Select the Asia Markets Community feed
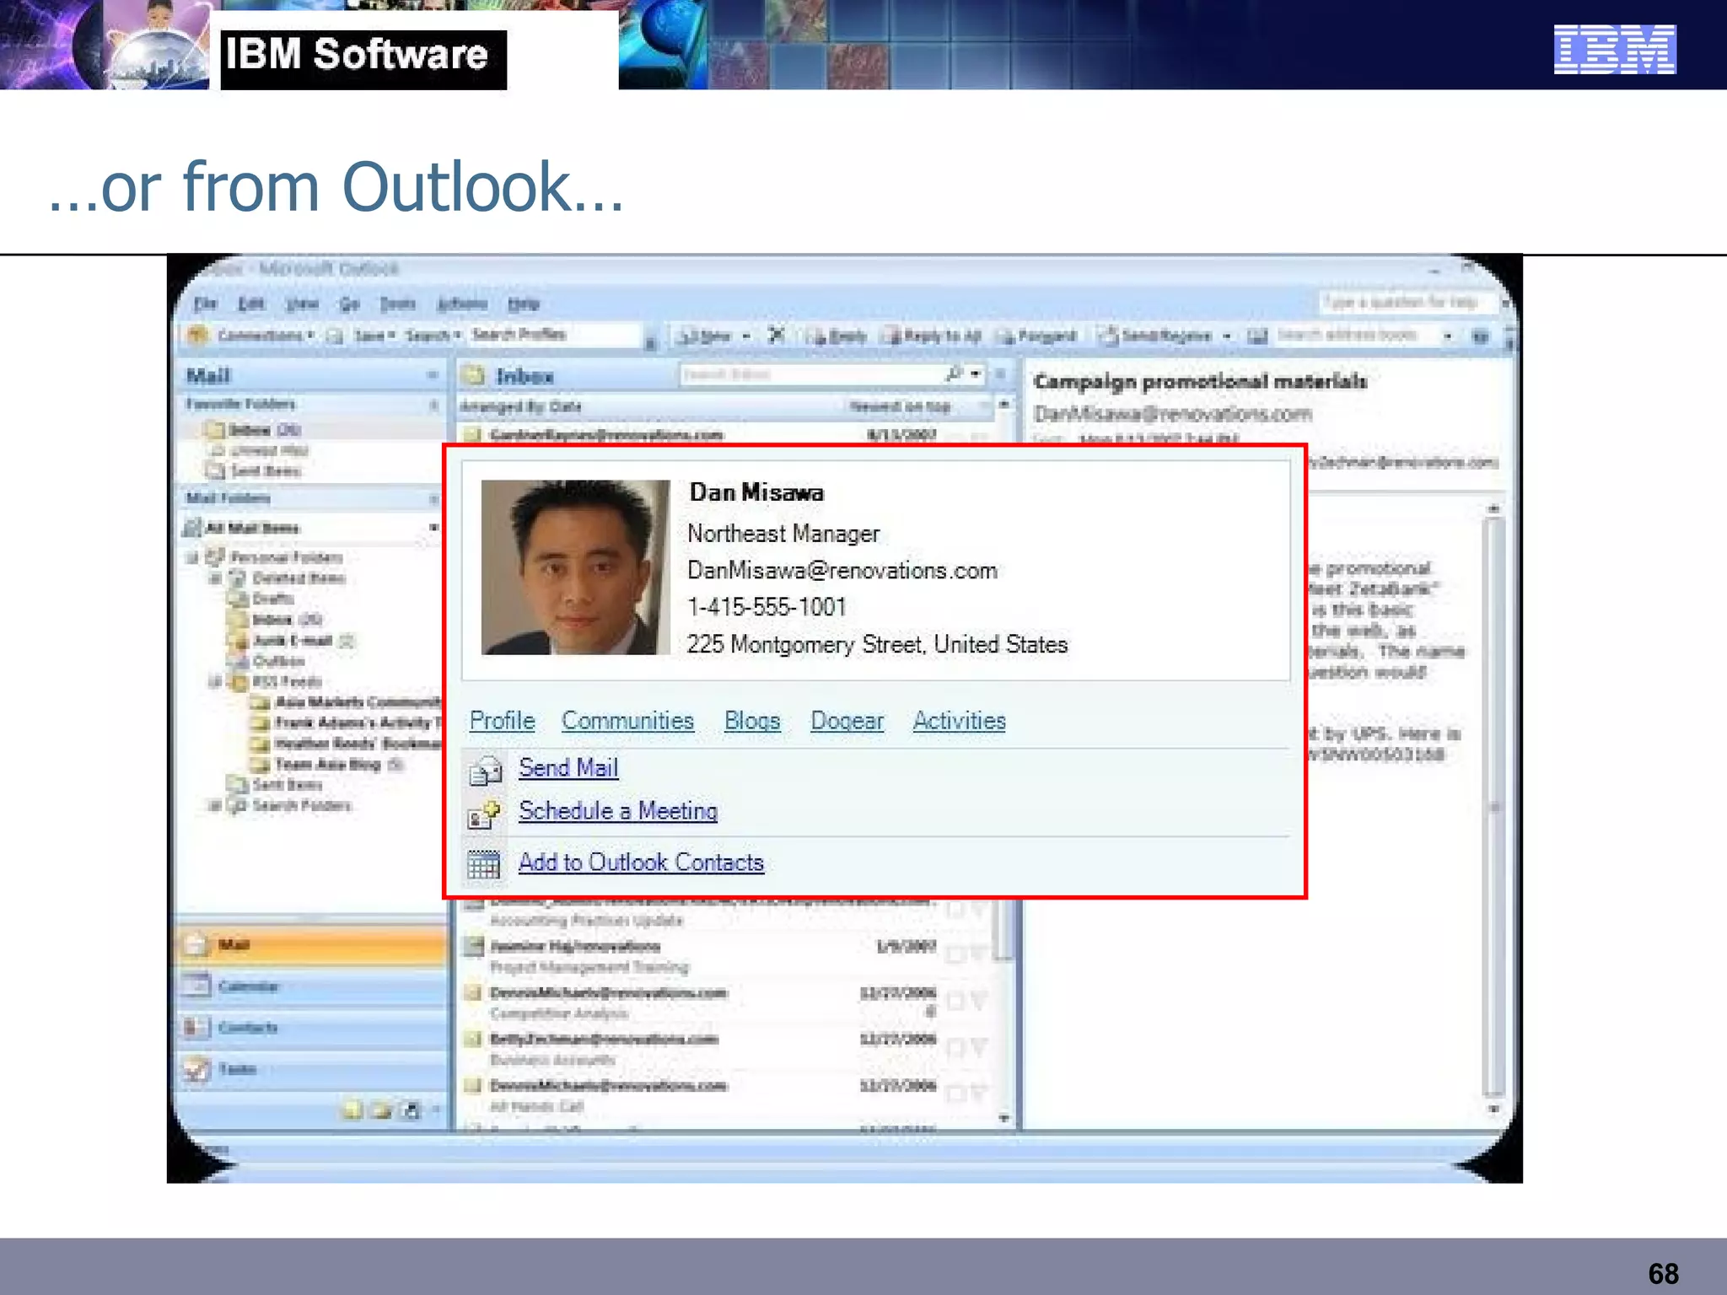The image size is (1727, 1295). coord(347,702)
